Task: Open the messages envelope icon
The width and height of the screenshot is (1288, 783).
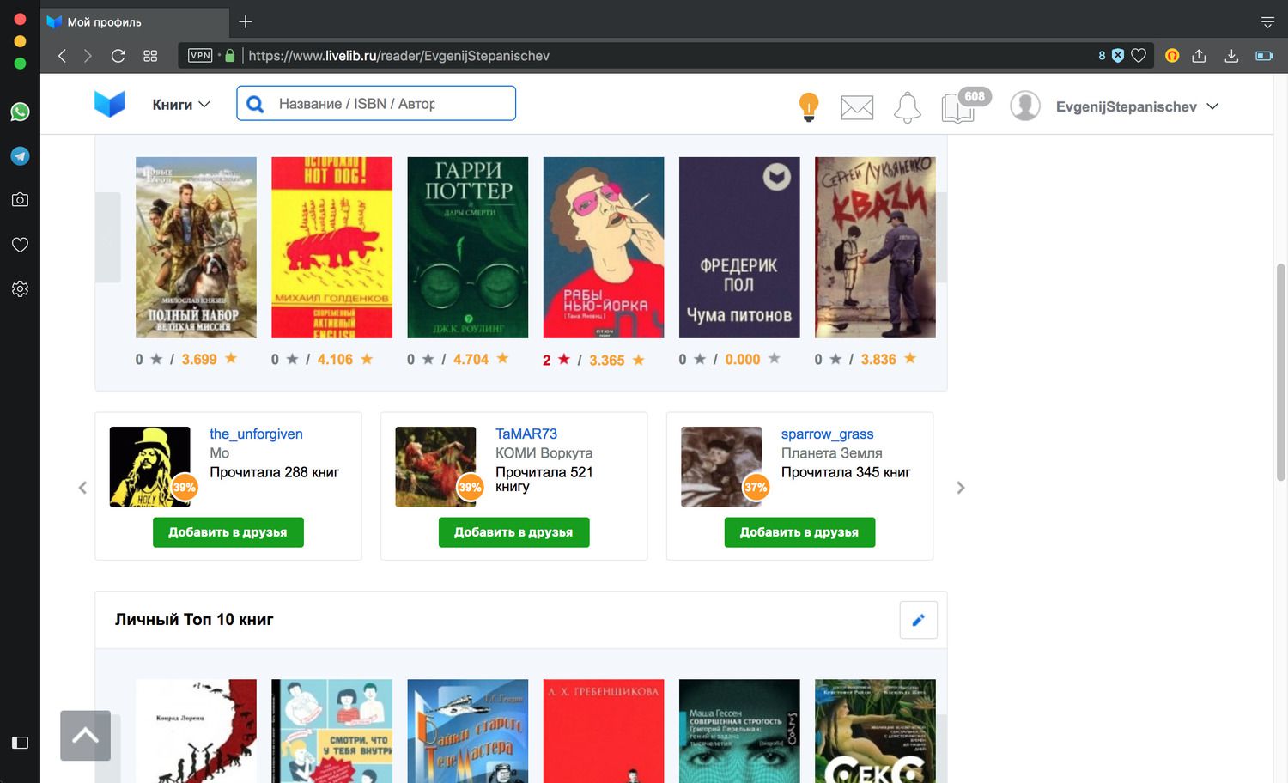Action: point(857,107)
